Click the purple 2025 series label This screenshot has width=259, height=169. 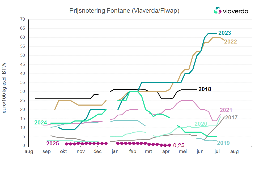[53, 144]
